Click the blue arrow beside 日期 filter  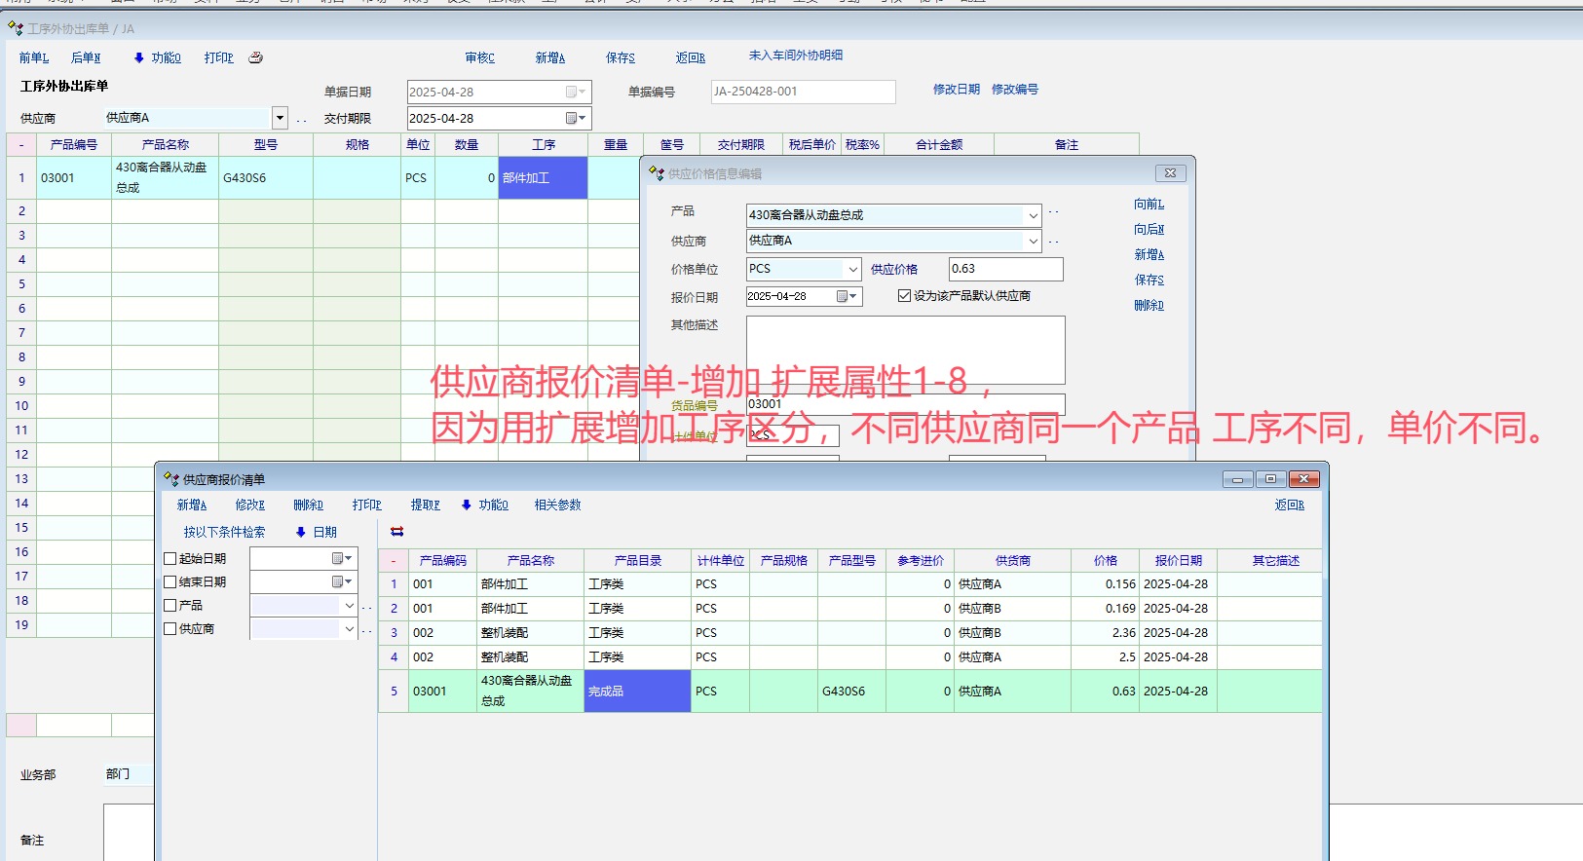coord(301,532)
